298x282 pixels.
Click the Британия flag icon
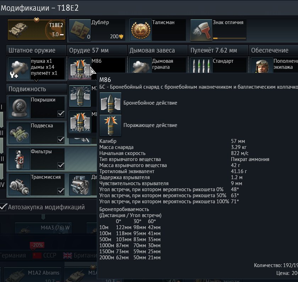67,256
